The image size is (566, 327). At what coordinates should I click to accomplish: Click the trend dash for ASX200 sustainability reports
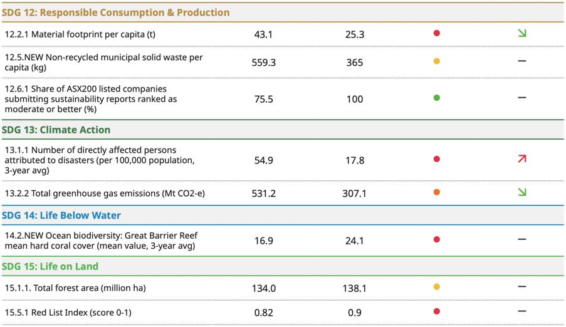[x=521, y=98]
